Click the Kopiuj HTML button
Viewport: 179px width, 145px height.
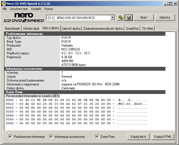pos(163,137)
